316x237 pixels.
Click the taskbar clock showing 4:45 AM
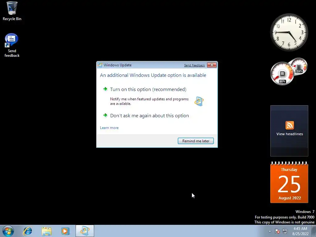(300, 231)
